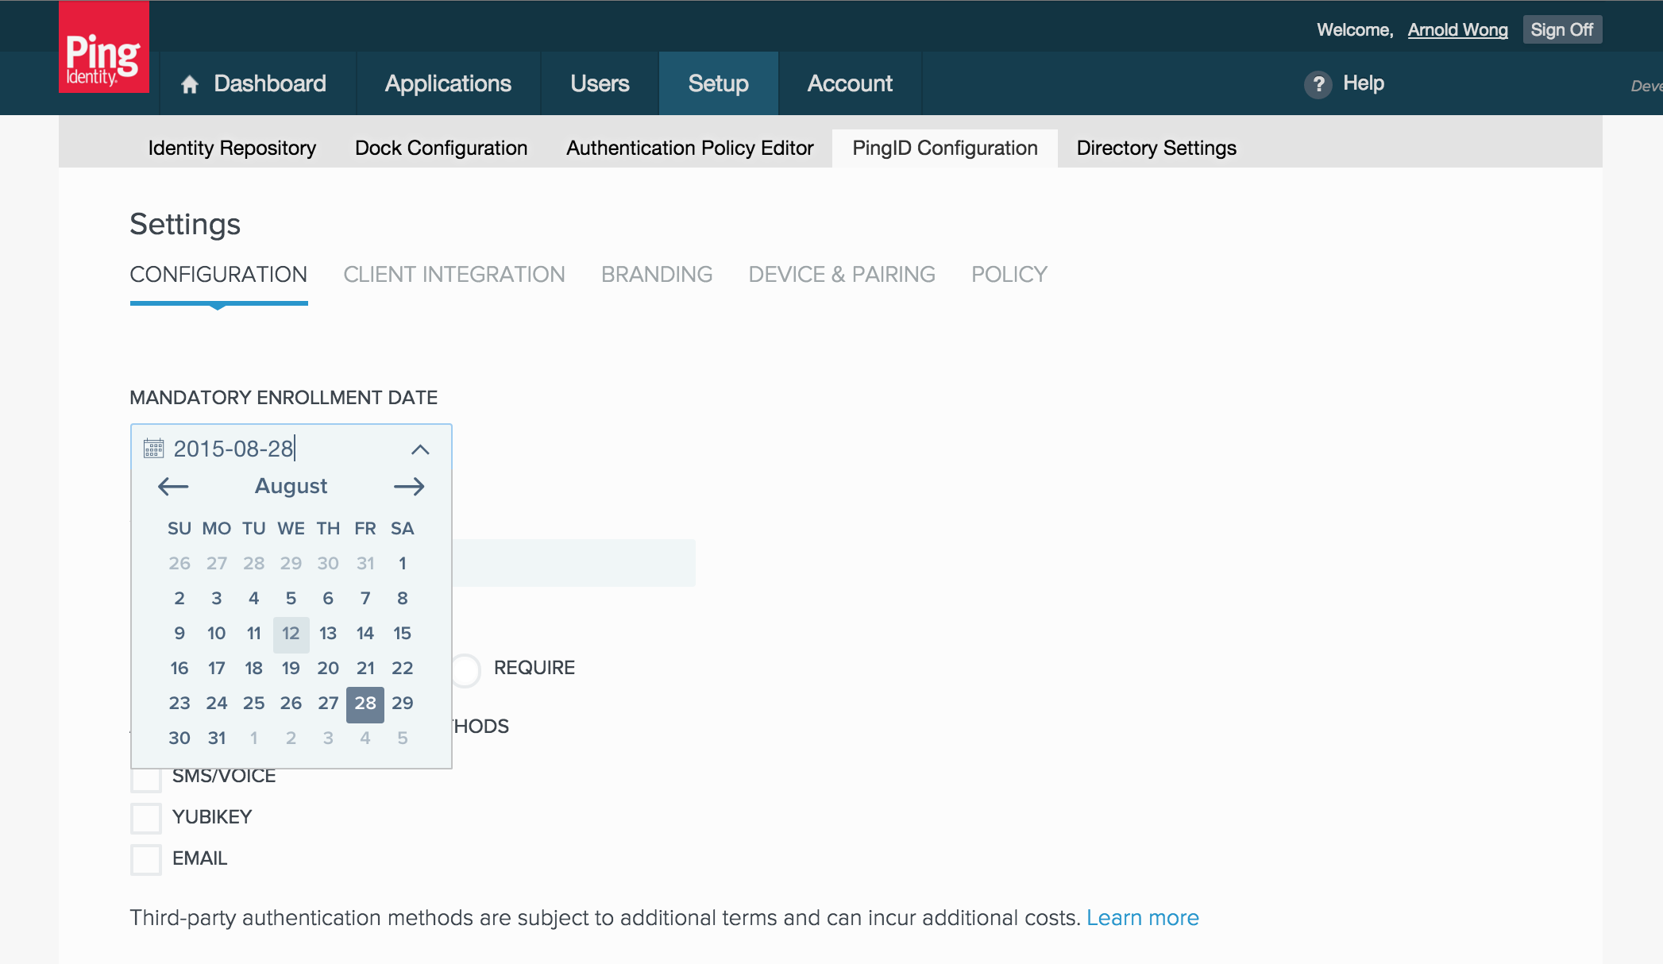Open the DEVICE & PAIRING tab
Image resolution: width=1663 pixels, height=964 pixels.
point(841,275)
